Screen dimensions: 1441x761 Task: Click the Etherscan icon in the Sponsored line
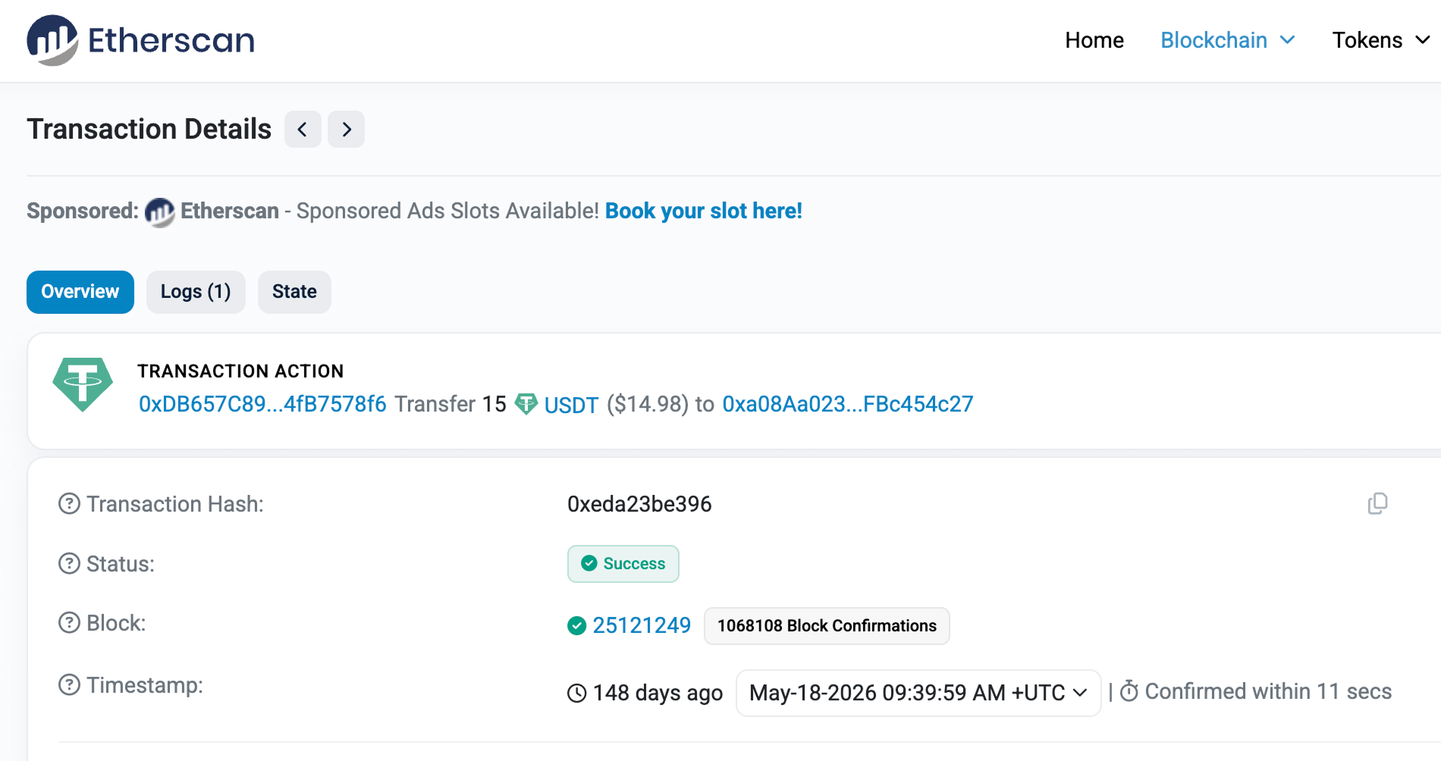pyautogui.click(x=159, y=211)
